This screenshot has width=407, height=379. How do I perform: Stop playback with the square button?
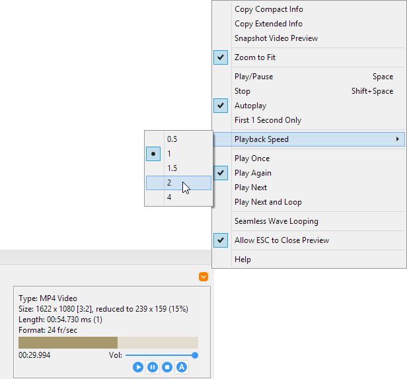(167, 367)
